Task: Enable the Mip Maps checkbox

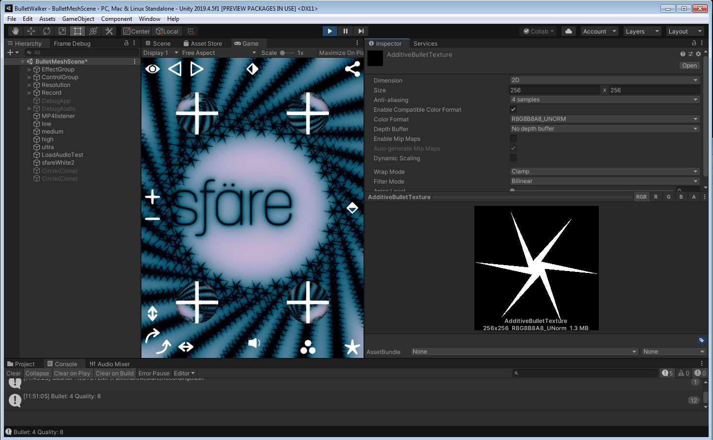Action: coord(513,138)
